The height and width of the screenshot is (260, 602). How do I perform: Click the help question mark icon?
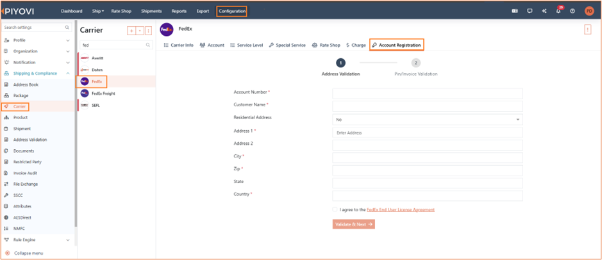[x=573, y=11]
